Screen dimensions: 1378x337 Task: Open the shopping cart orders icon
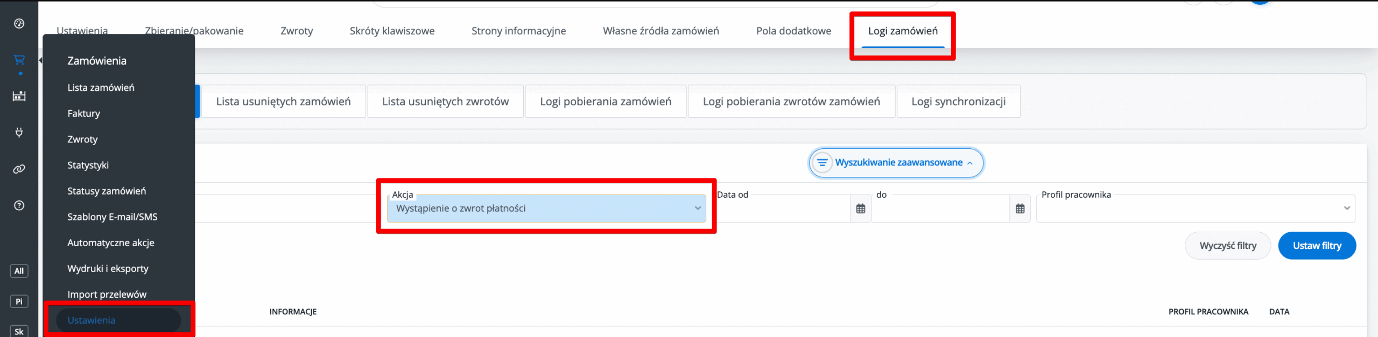click(19, 60)
